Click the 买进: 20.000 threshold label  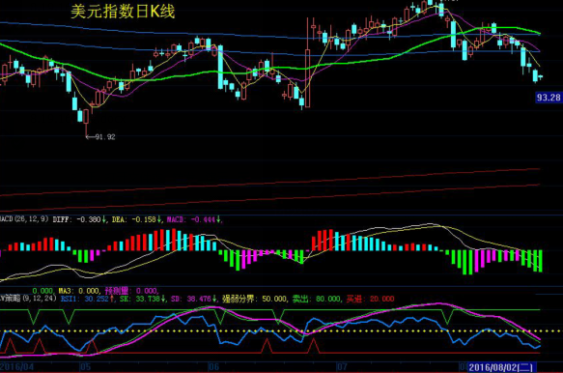pyautogui.click(x=370, y=299)
